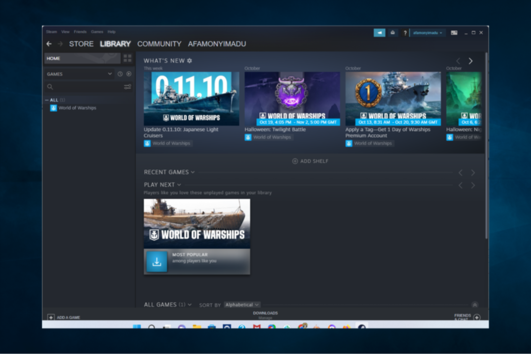Expand the PLAY NEXT section chevron
Screen dimensions: 531x354
click(179, 184)
